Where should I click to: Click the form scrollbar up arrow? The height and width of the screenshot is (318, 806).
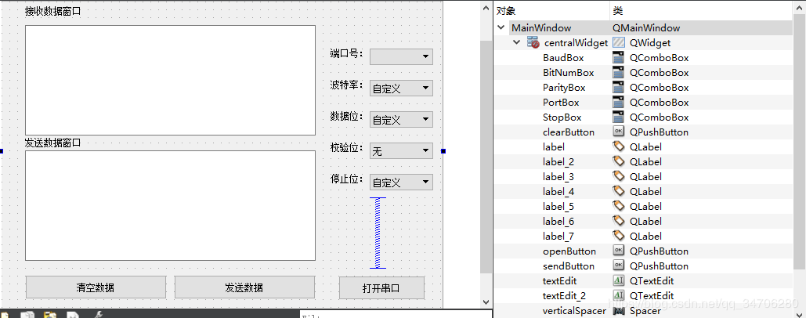click(x=486, y=7)
